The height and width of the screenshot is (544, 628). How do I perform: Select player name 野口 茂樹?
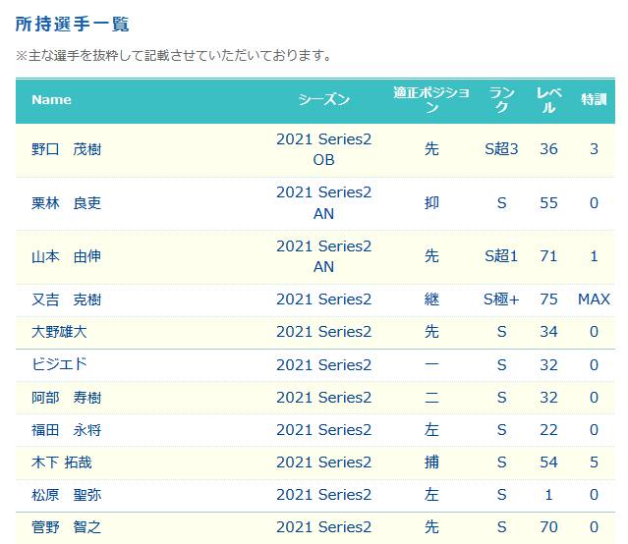click(x=67, y=149)
